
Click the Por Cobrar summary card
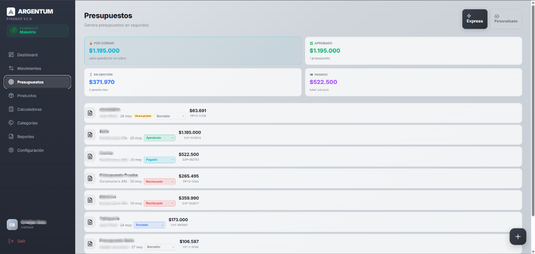click(x=193, y=51)
